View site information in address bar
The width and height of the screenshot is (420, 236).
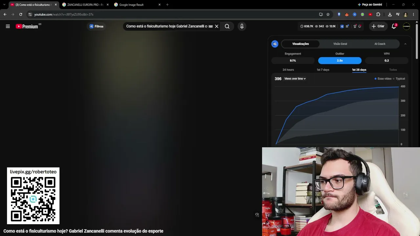30,14
